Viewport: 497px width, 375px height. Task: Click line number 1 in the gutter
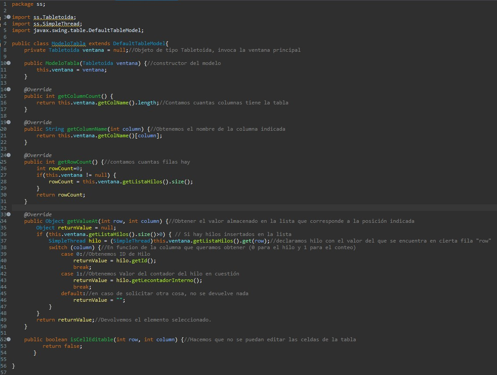coord(4,4)
